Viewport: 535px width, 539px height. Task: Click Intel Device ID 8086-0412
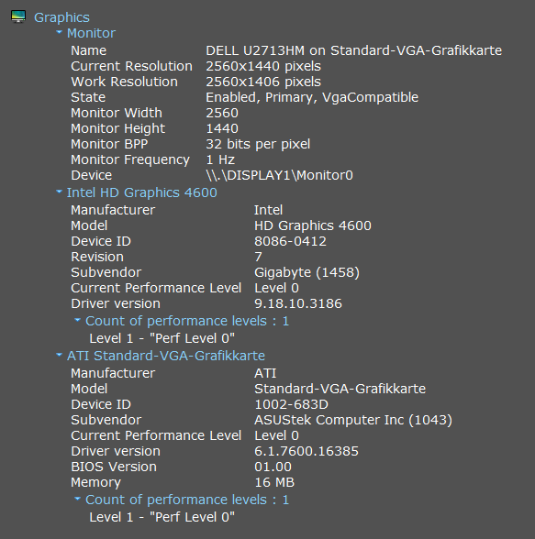(290, 241)
